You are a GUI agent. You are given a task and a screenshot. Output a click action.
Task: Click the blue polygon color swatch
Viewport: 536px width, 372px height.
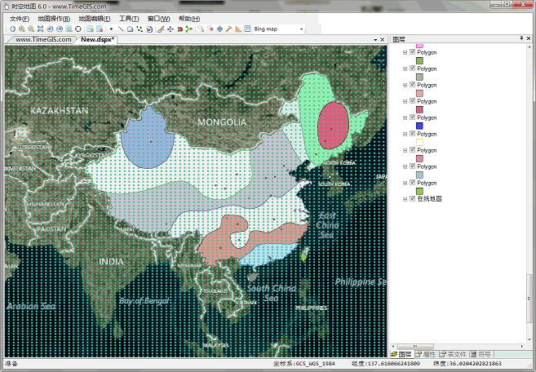(420, 126)
